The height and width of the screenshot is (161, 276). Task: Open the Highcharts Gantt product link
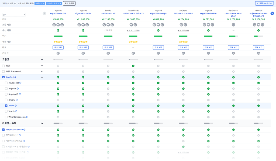pyautogui.click(x=208, y=13)
